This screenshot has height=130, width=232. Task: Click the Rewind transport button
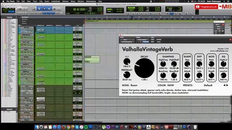(x=137, y=14)
